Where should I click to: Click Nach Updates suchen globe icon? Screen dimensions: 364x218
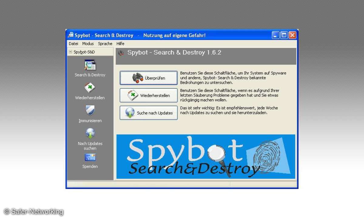pyautogui.click(x=90, y=134)
